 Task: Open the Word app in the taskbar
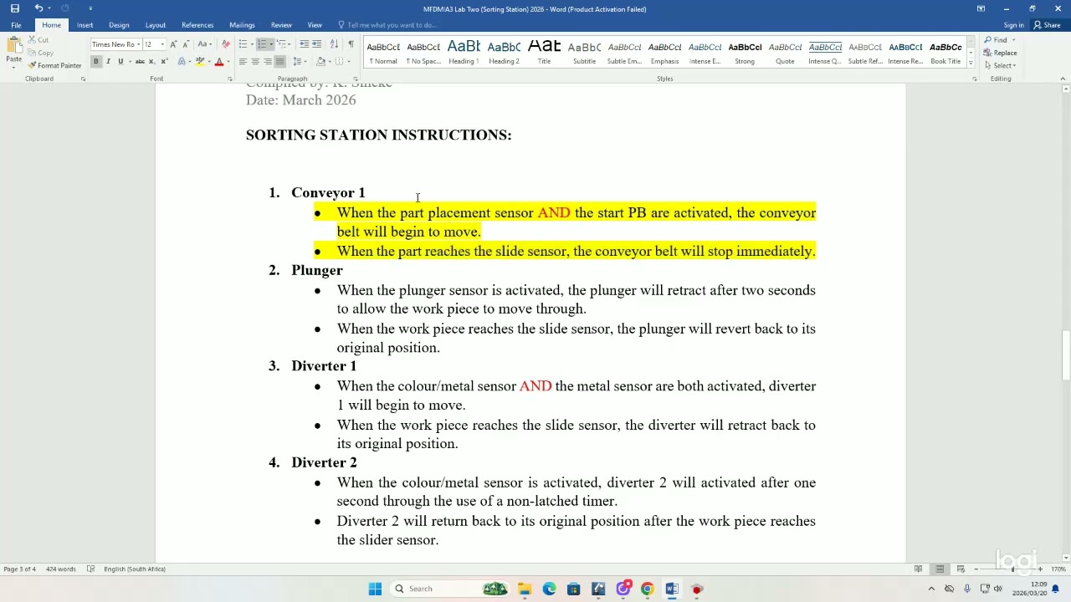671,589
